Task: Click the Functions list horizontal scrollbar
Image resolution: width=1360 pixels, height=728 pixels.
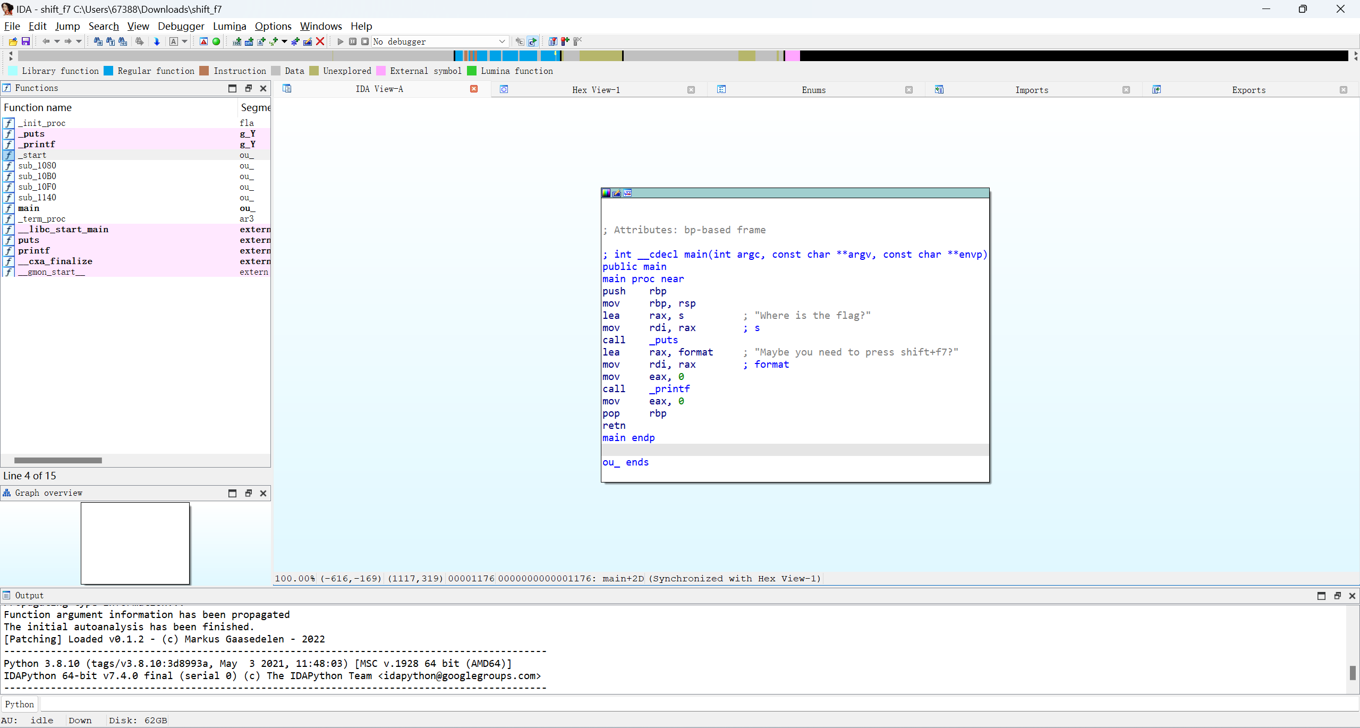Action: [58, 460]
